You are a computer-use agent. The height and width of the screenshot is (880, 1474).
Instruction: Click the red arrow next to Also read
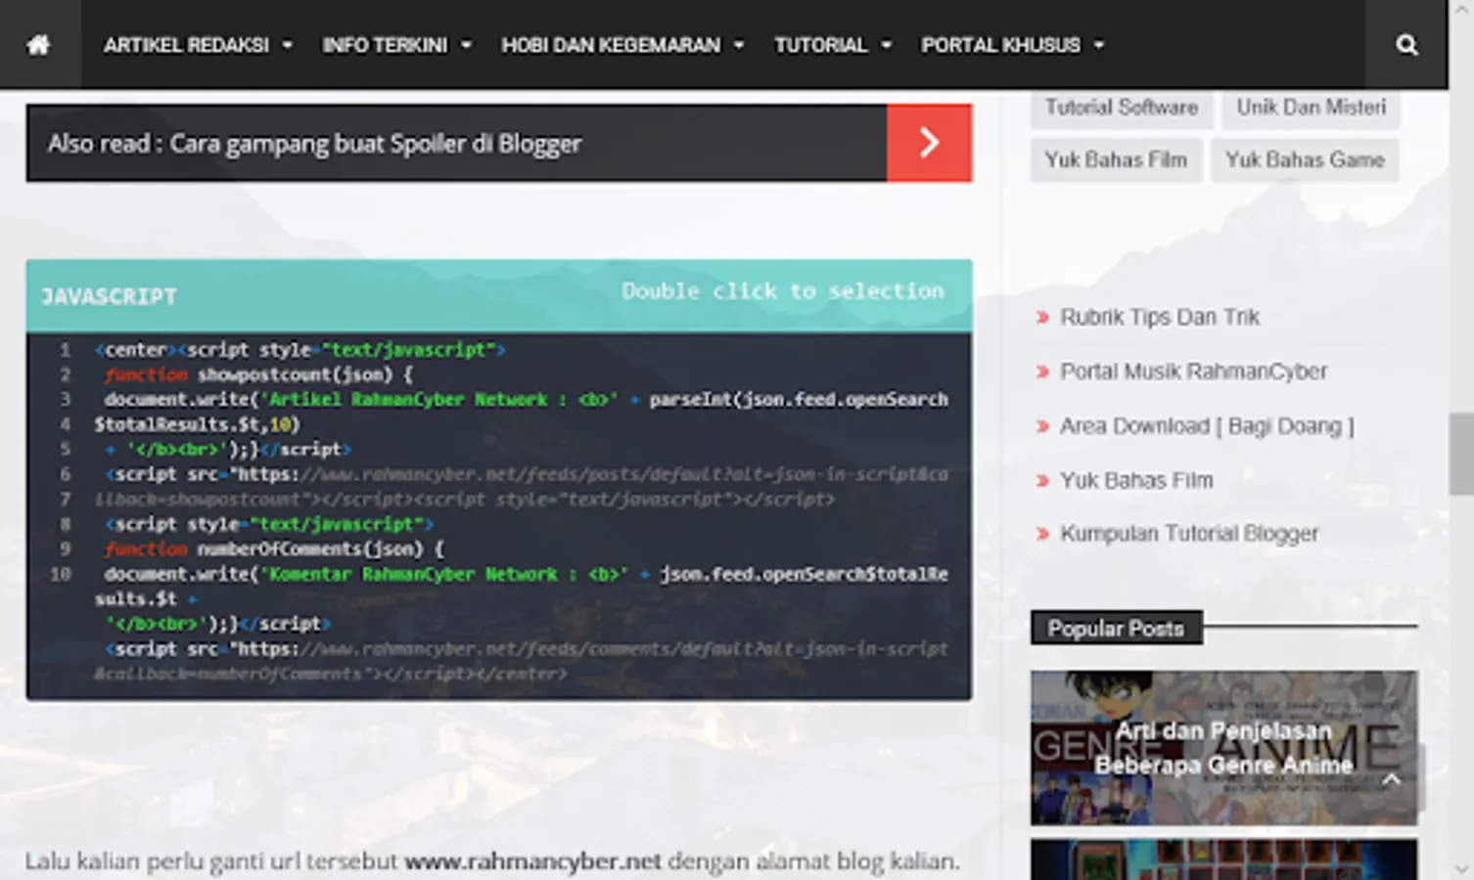(929, 143)
